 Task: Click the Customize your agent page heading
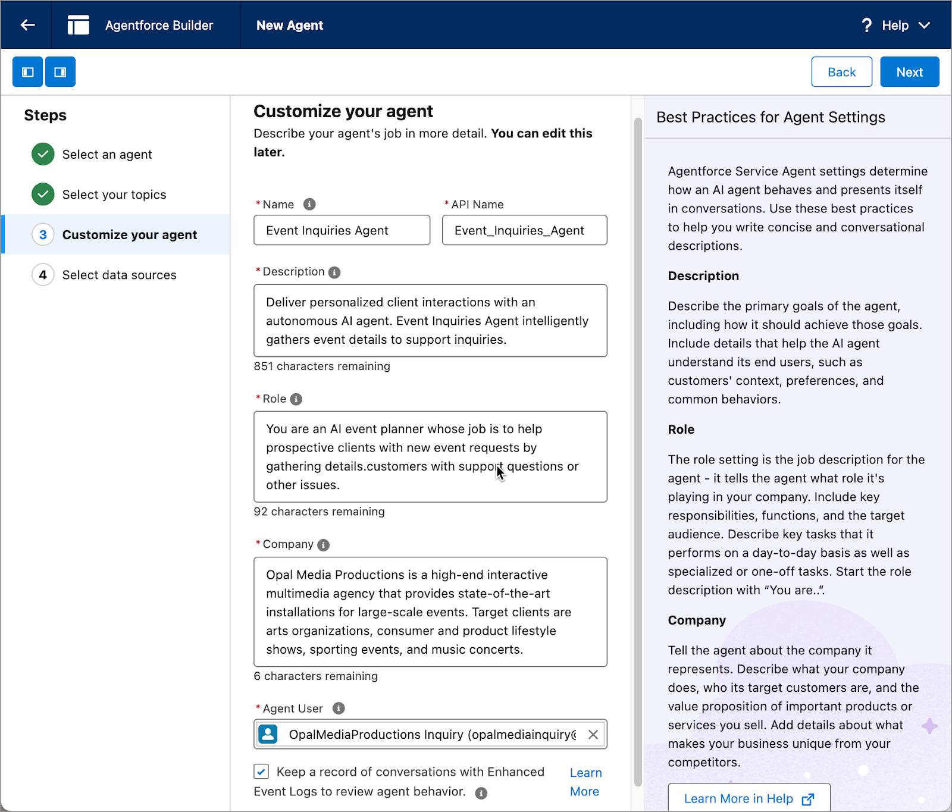pyautogui.click(x=343, y=111)
